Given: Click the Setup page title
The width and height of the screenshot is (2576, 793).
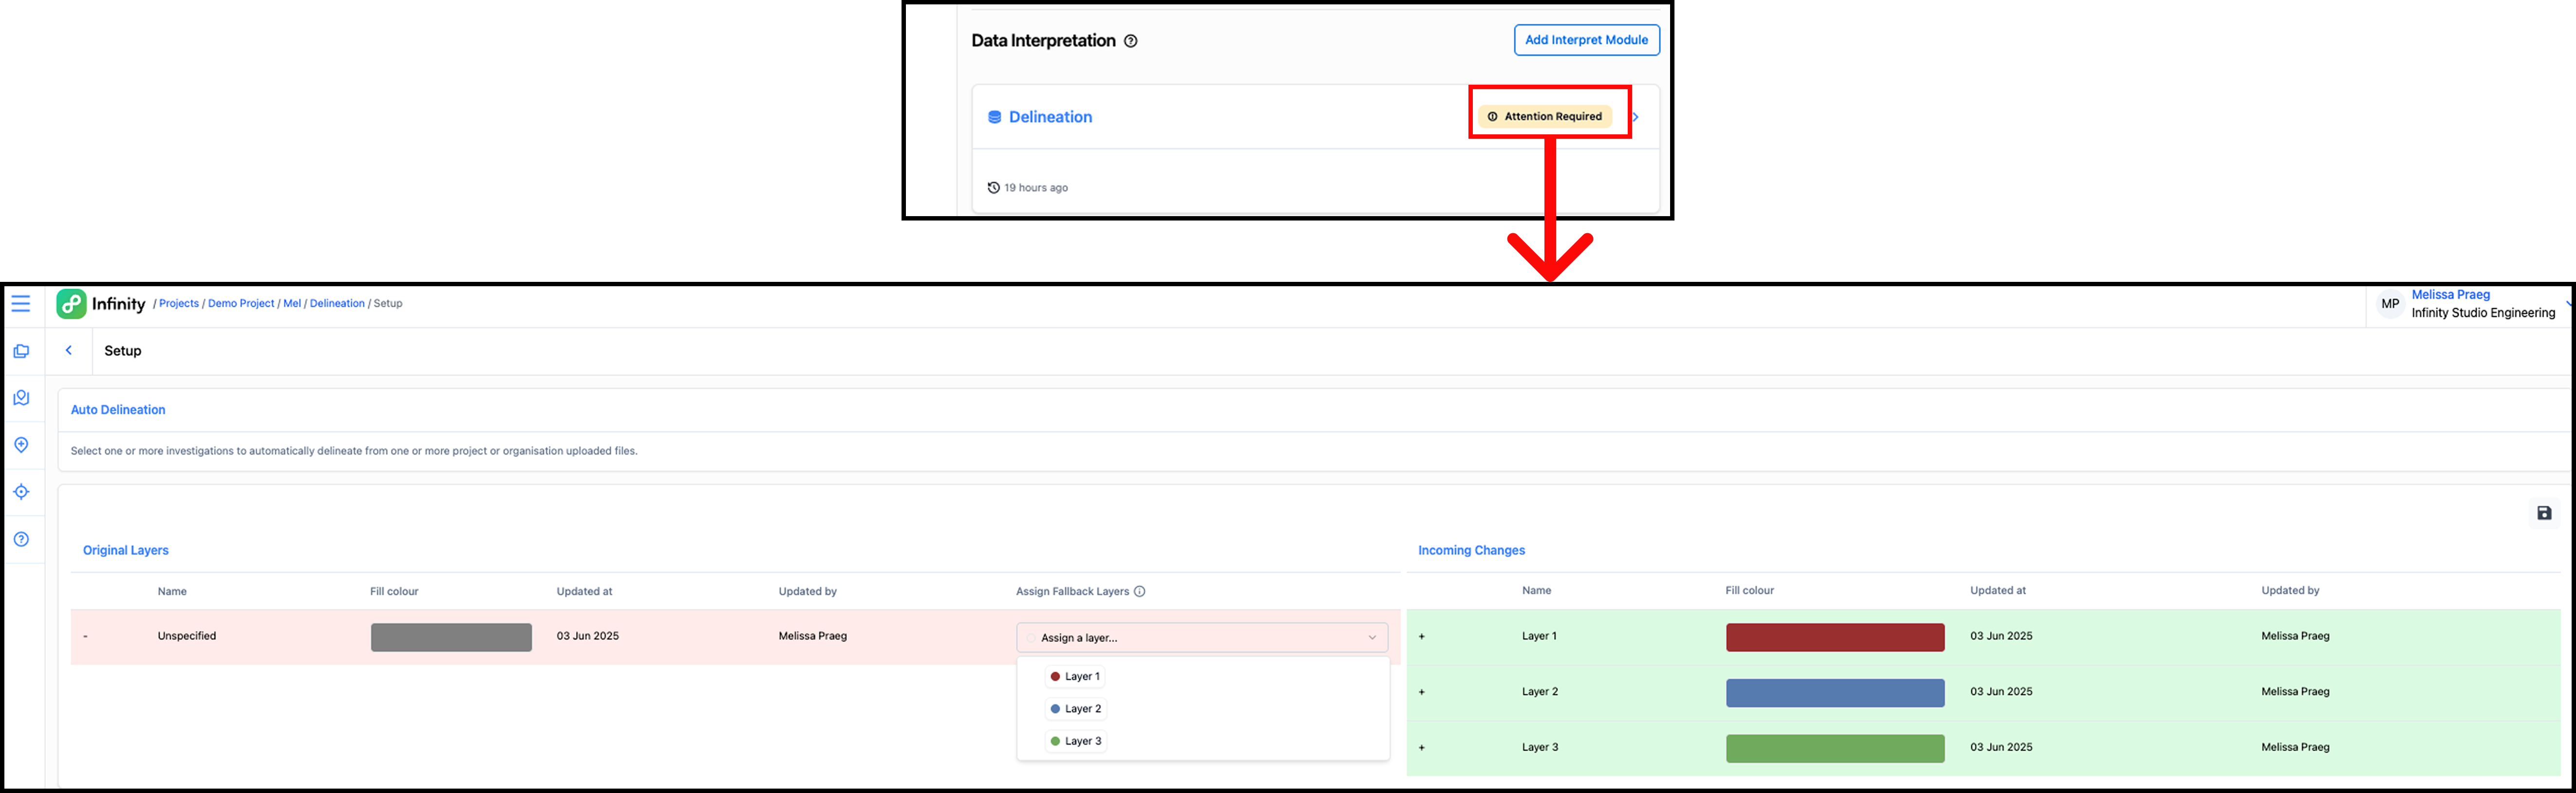Looking at the screenshot, I should coord(123,351).
